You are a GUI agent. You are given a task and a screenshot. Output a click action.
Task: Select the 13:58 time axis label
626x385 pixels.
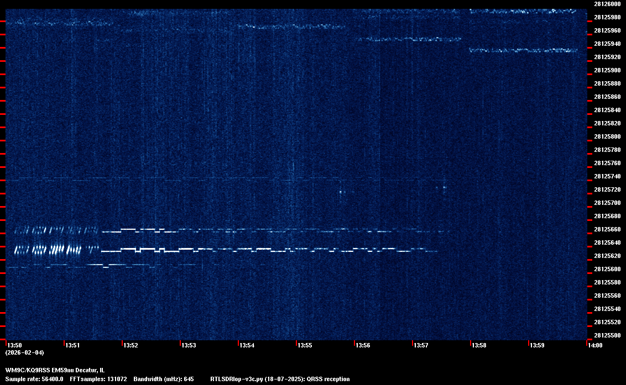pyautogui.click(x=479, y=346)
